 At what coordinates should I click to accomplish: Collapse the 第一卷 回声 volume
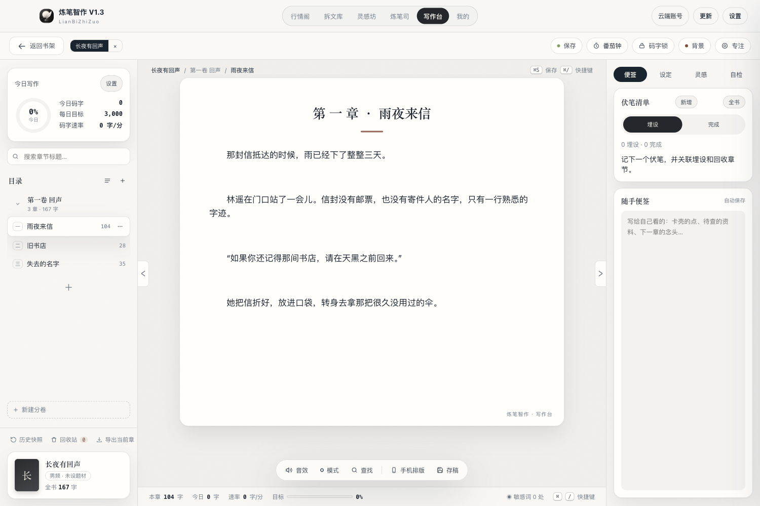click(18, 204)
